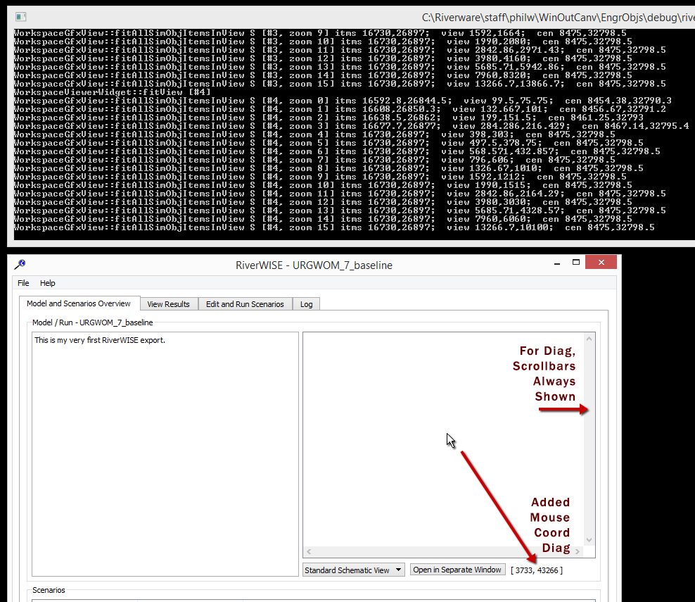Click the 'Model / Run - URGWOM_7_baseline' group label

tap(92, 322)
